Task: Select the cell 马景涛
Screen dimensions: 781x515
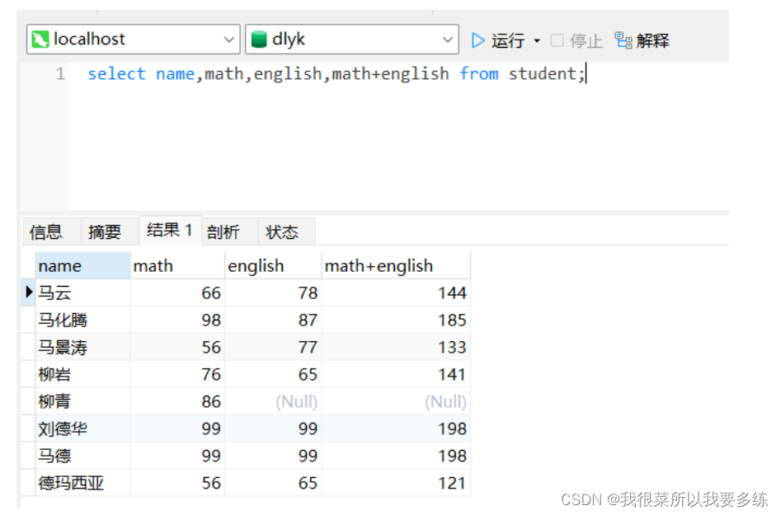Action: (82, 347)
